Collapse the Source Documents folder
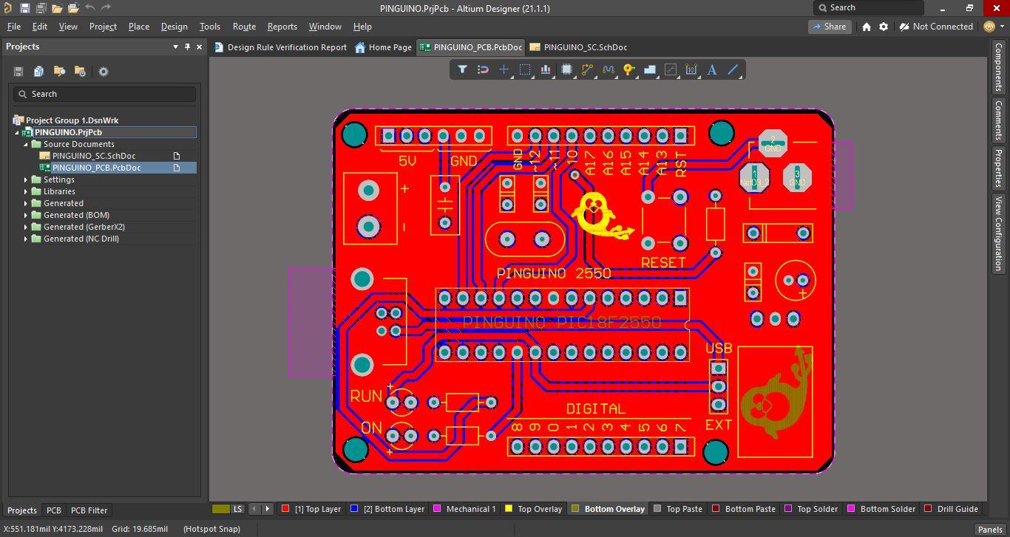Image resolution: width=1010 pixels, height=537 pixels. [26, 144]
